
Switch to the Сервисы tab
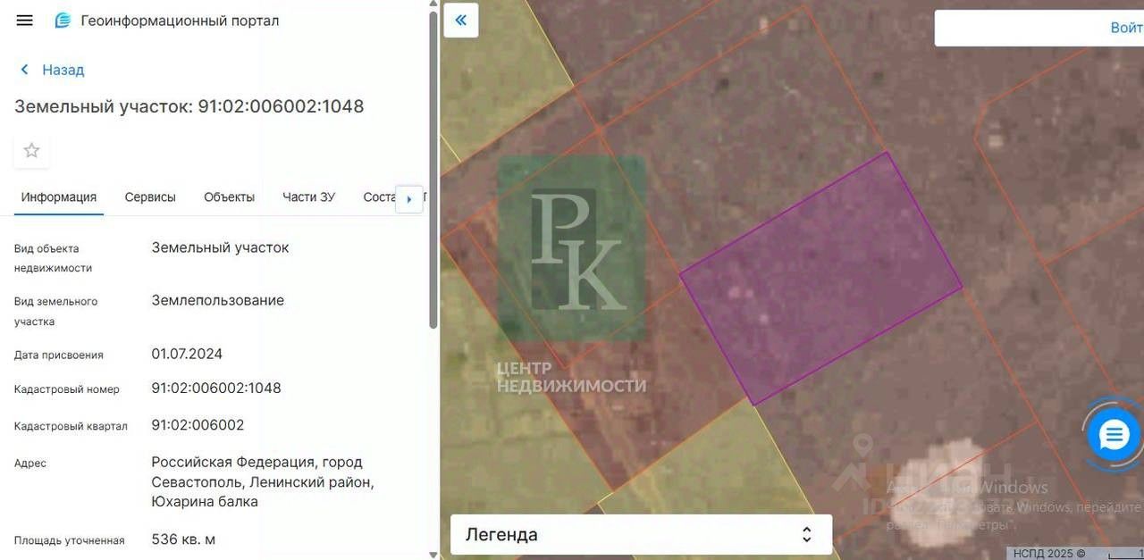(x=150, y=197)
